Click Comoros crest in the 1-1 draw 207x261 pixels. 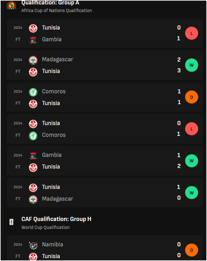tap(33, 92)
